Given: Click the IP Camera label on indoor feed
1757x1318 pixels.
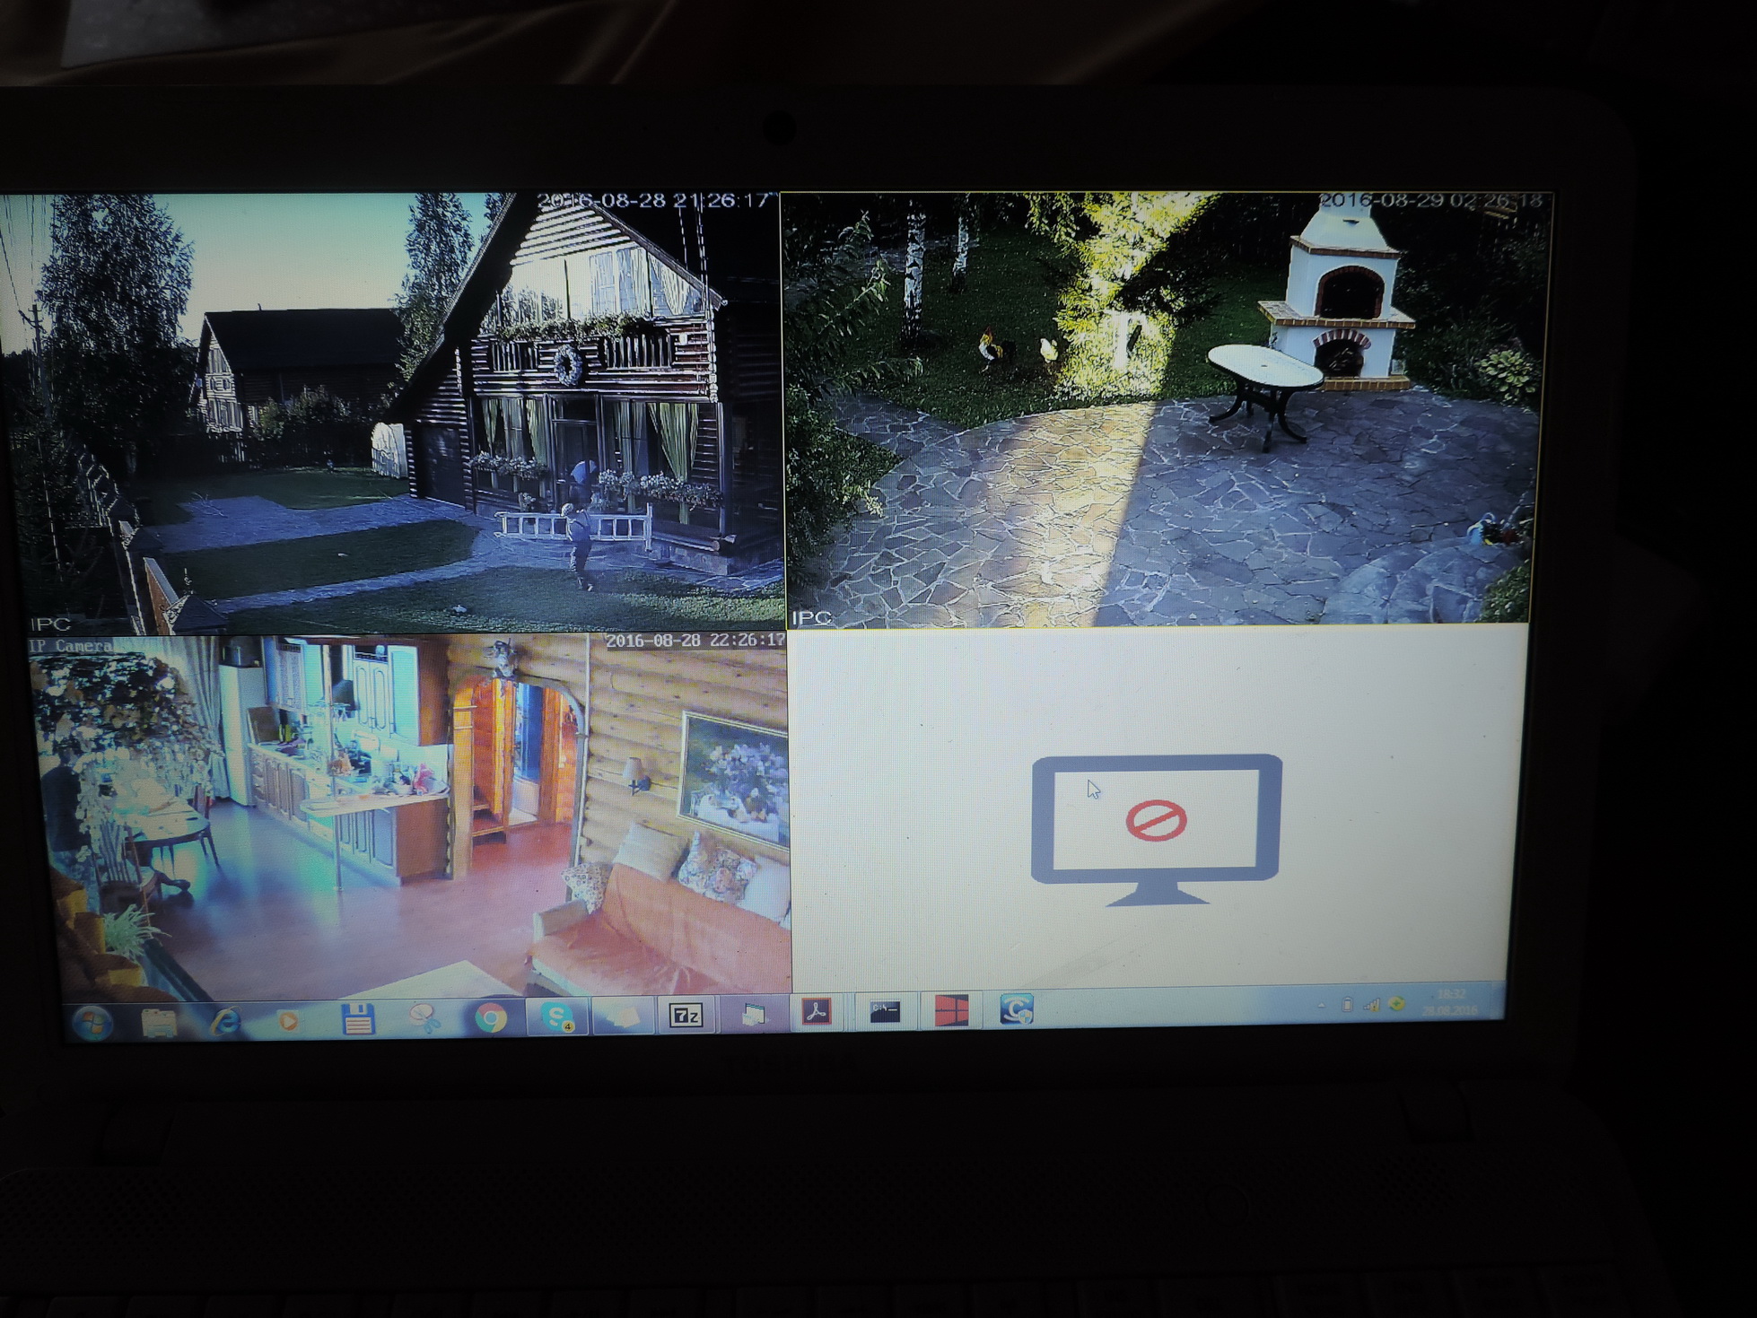Looking at the screenshot, I should (71, 646).
